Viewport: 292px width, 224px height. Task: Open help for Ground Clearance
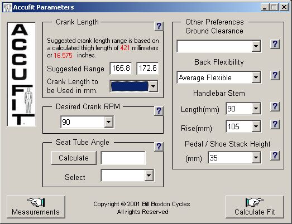click(x=275, y=44)
